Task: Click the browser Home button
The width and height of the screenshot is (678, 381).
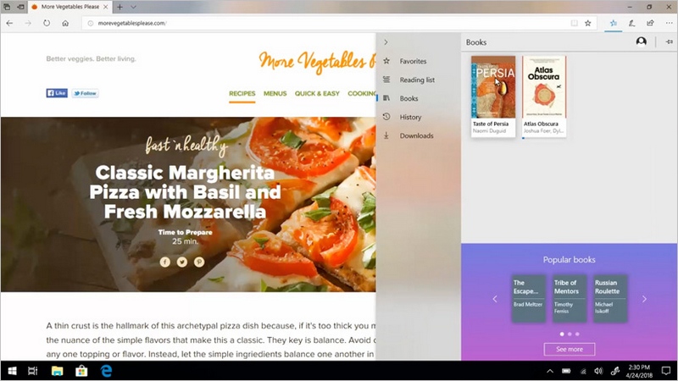Action: point(65,23)
